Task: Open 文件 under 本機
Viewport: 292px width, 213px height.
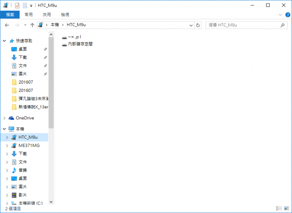Action: click(x=23, y=162)
